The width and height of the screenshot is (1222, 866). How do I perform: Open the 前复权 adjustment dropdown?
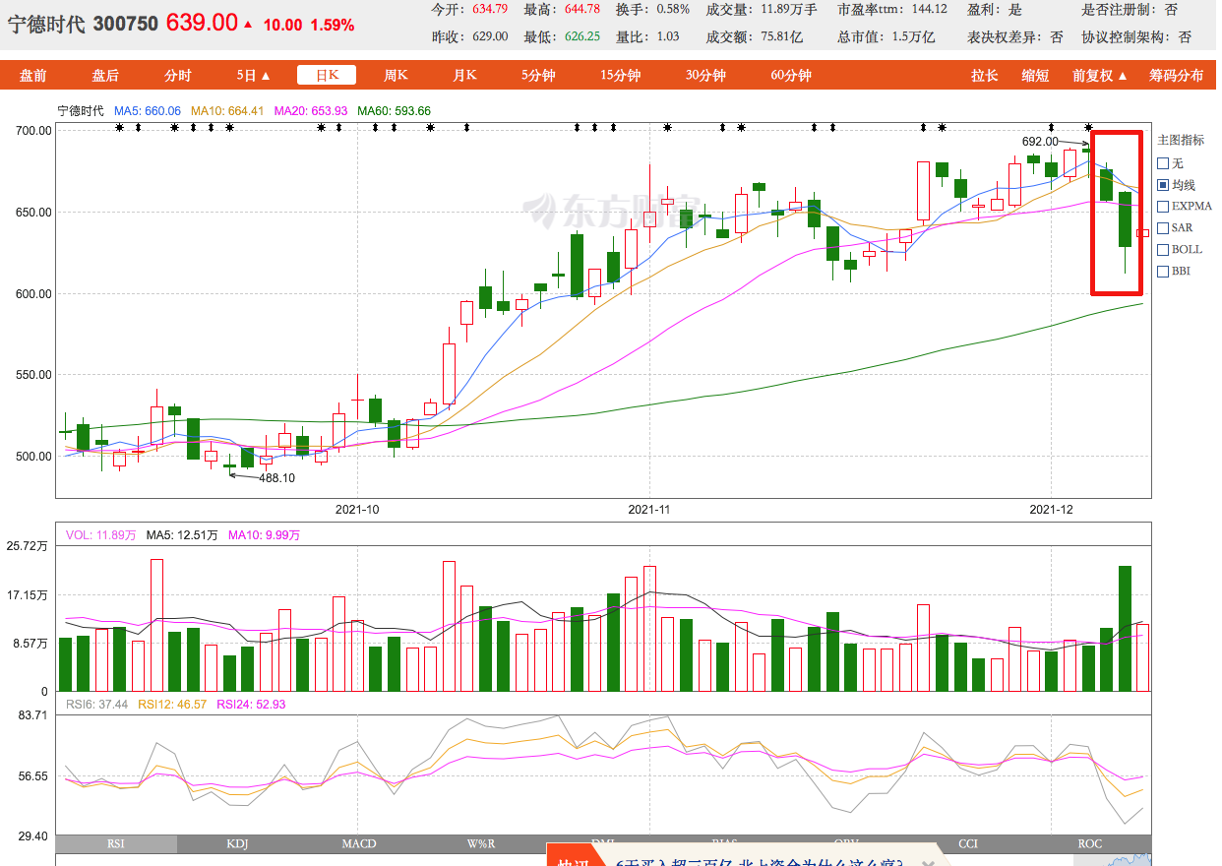click(1100, 76)
